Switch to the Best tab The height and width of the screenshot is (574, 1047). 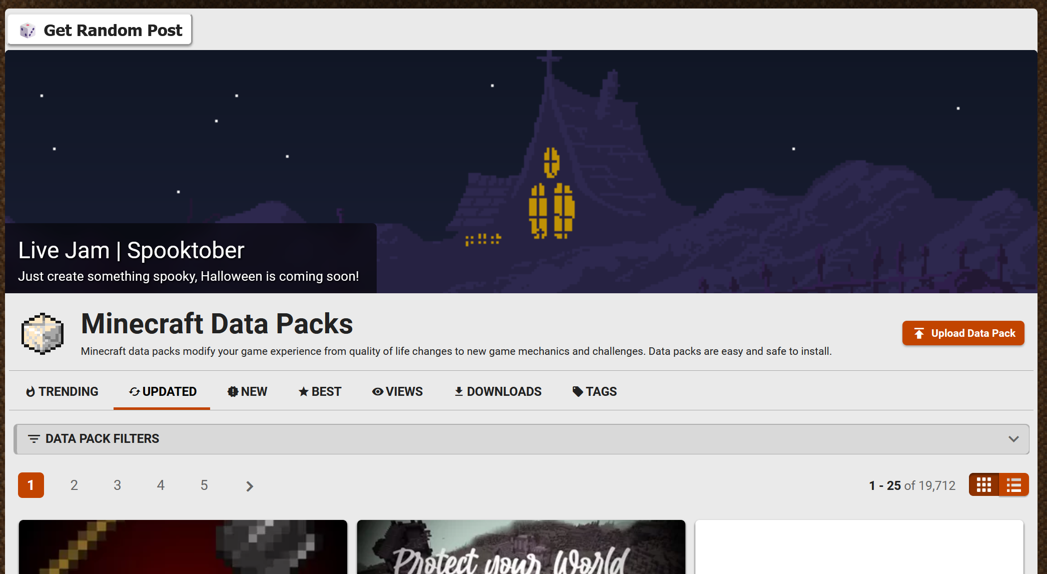[x=320, y=391]
